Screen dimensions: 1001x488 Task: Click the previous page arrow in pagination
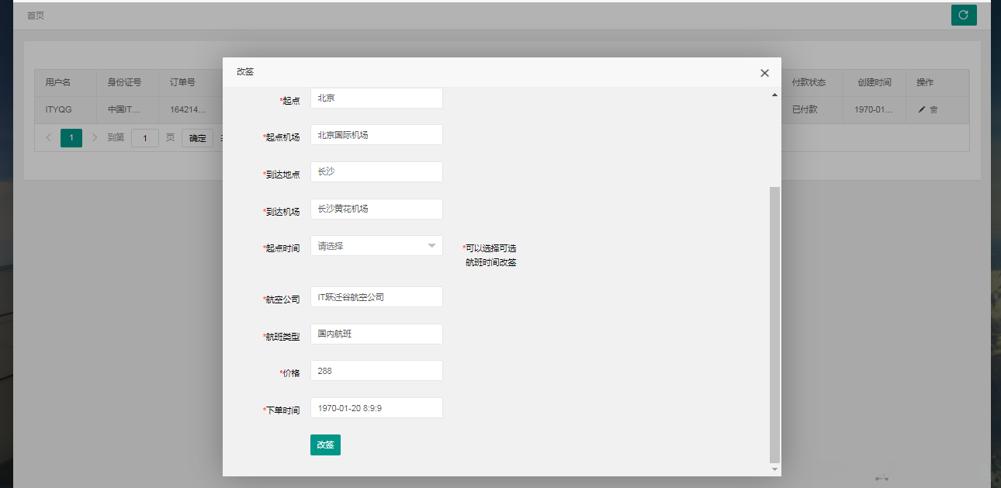pyautogui.click(x=48, y=137)
